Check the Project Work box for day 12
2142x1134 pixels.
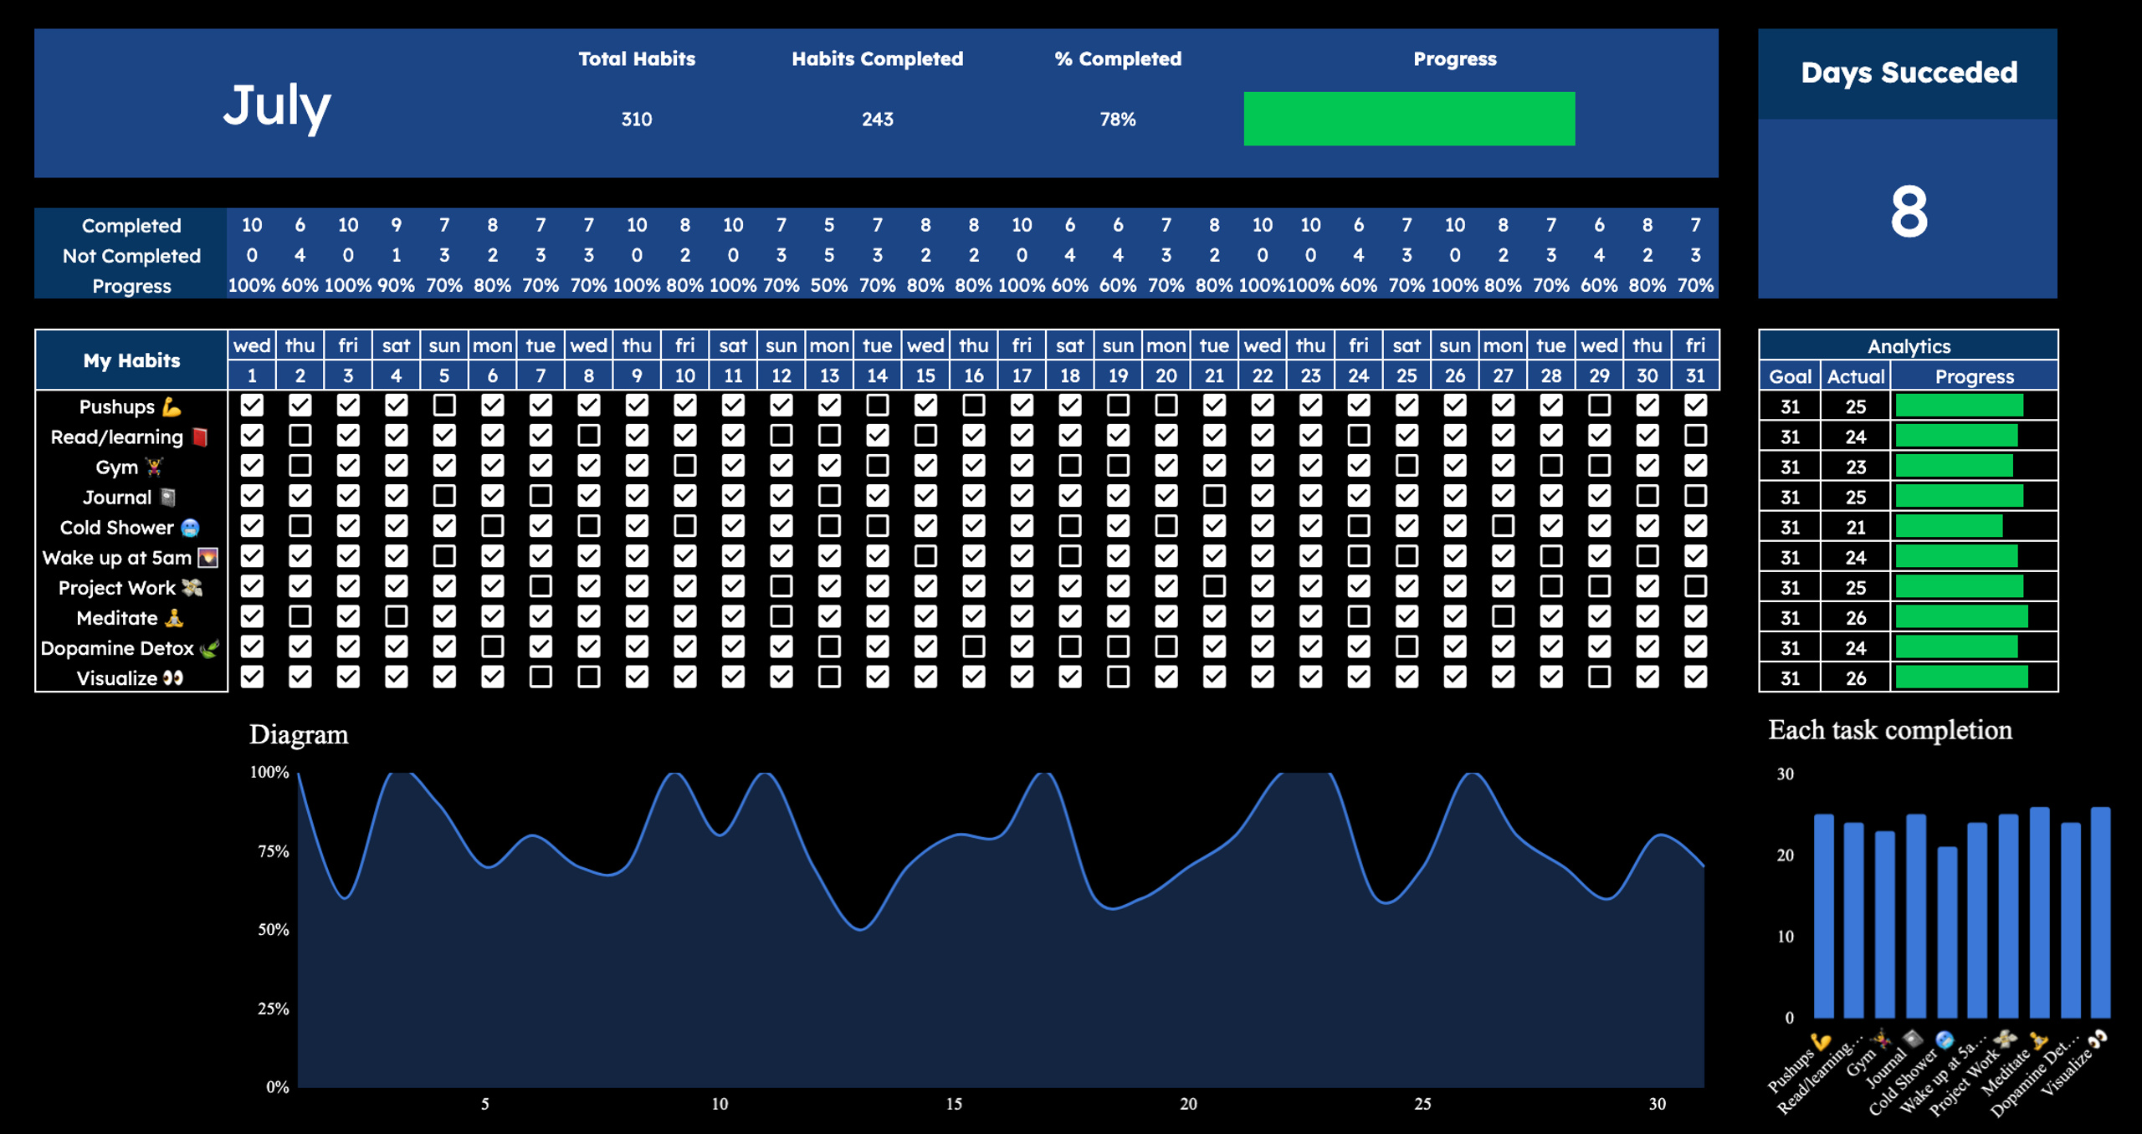[781, 586]
